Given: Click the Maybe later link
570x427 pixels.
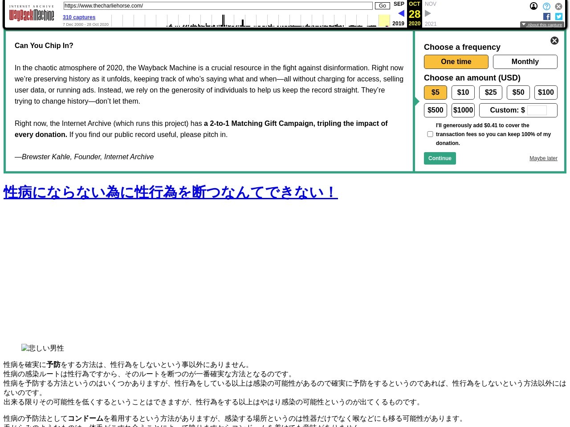Looking at the screenshot, I should click(543, 158).
